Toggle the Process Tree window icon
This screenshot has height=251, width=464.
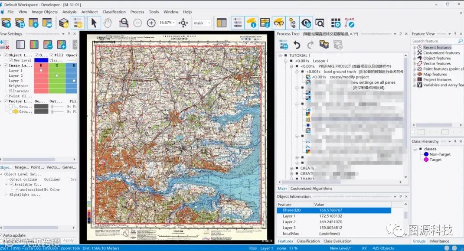pos(238,23)
